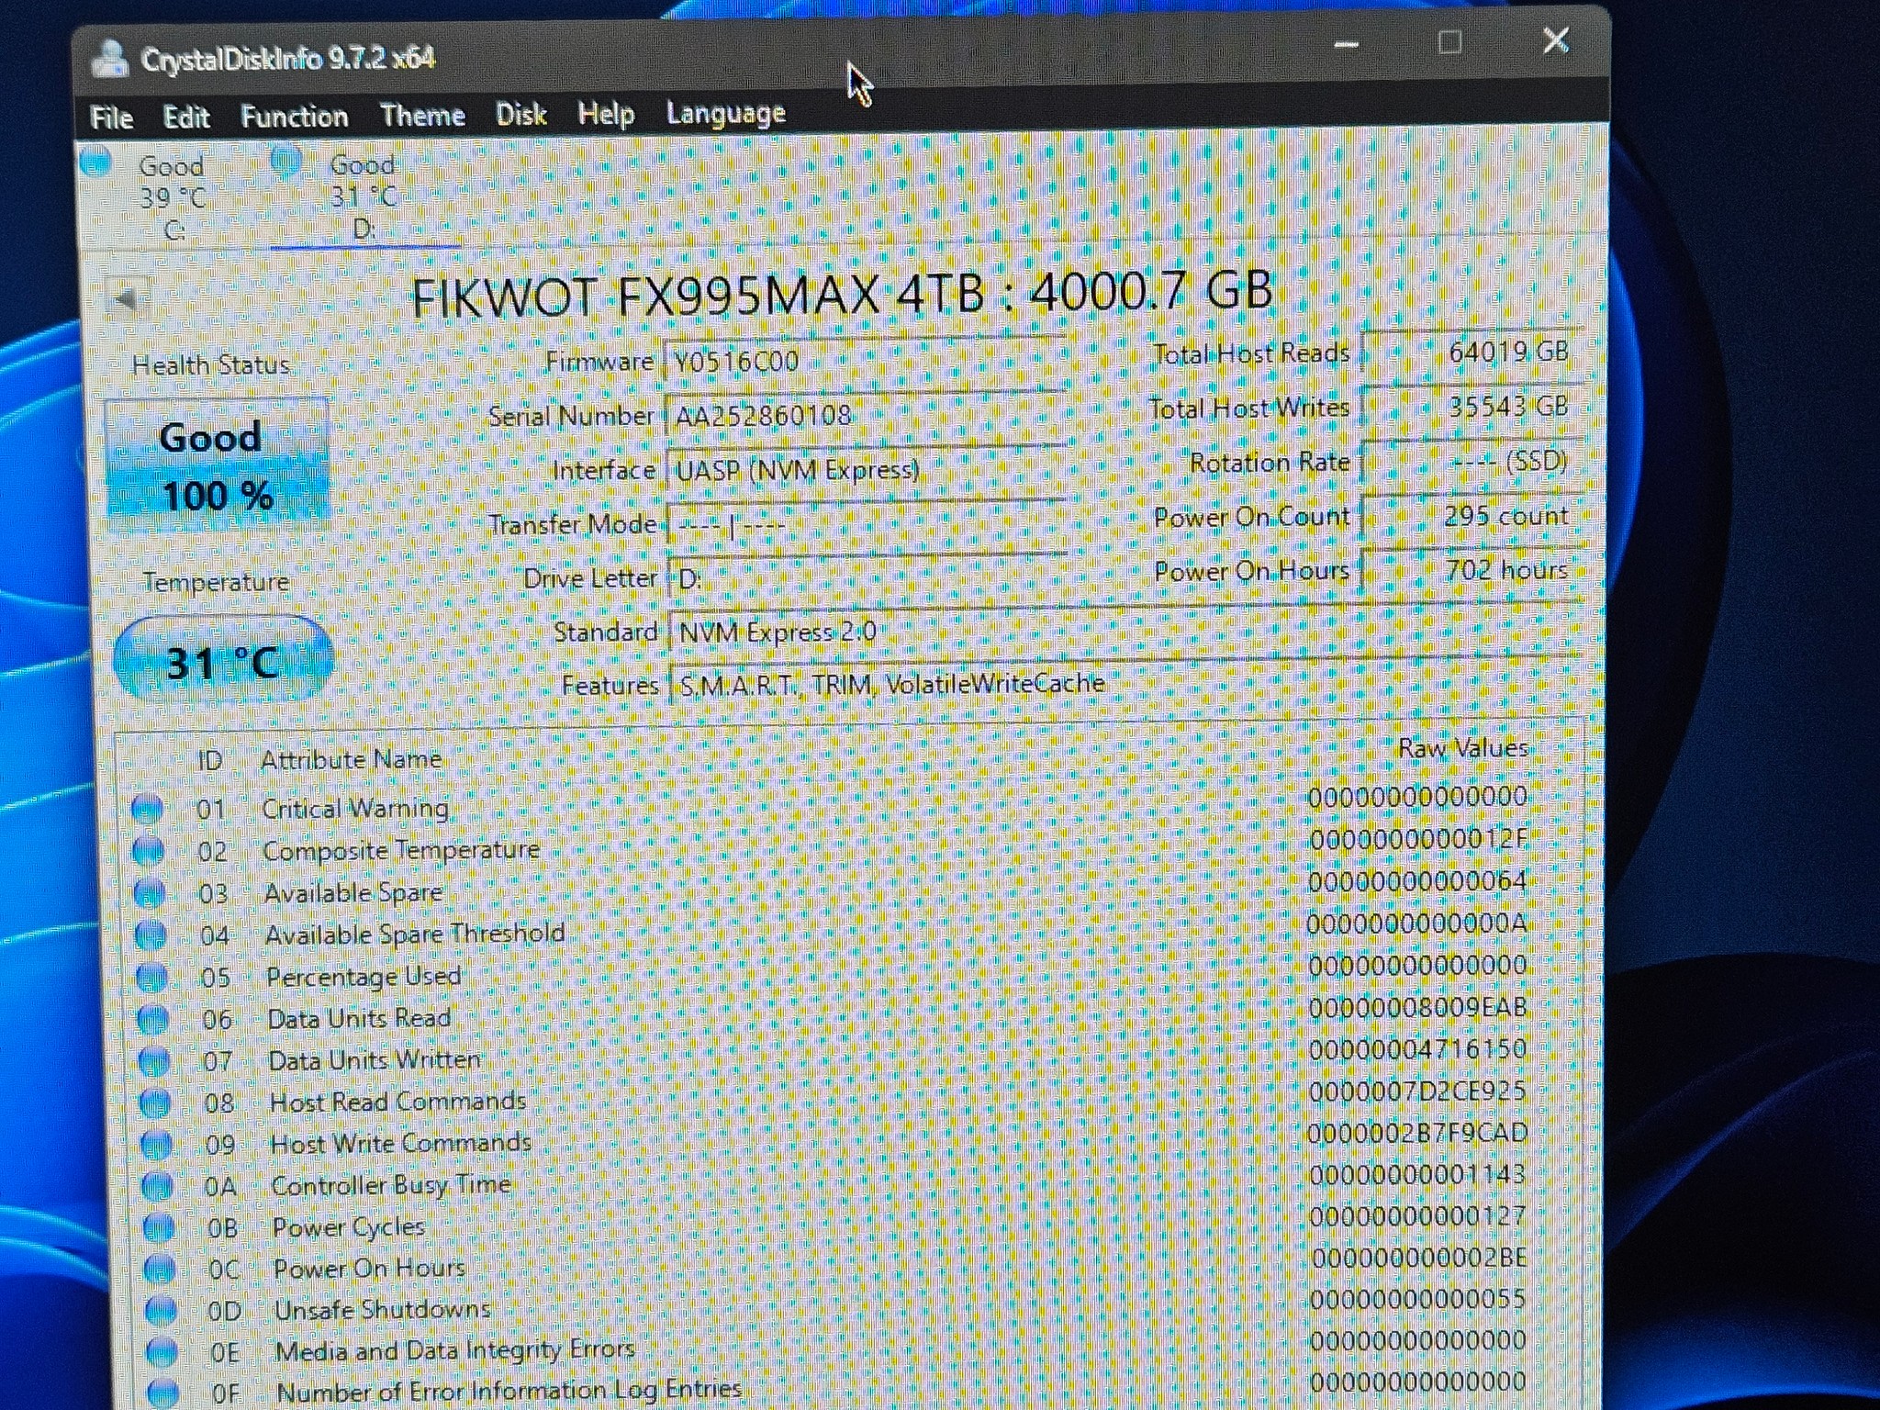Maximize the CrystalDiskInfo window
Image resolution: width=1880 pixels, height=1410 pixels.
point(1449,42)
